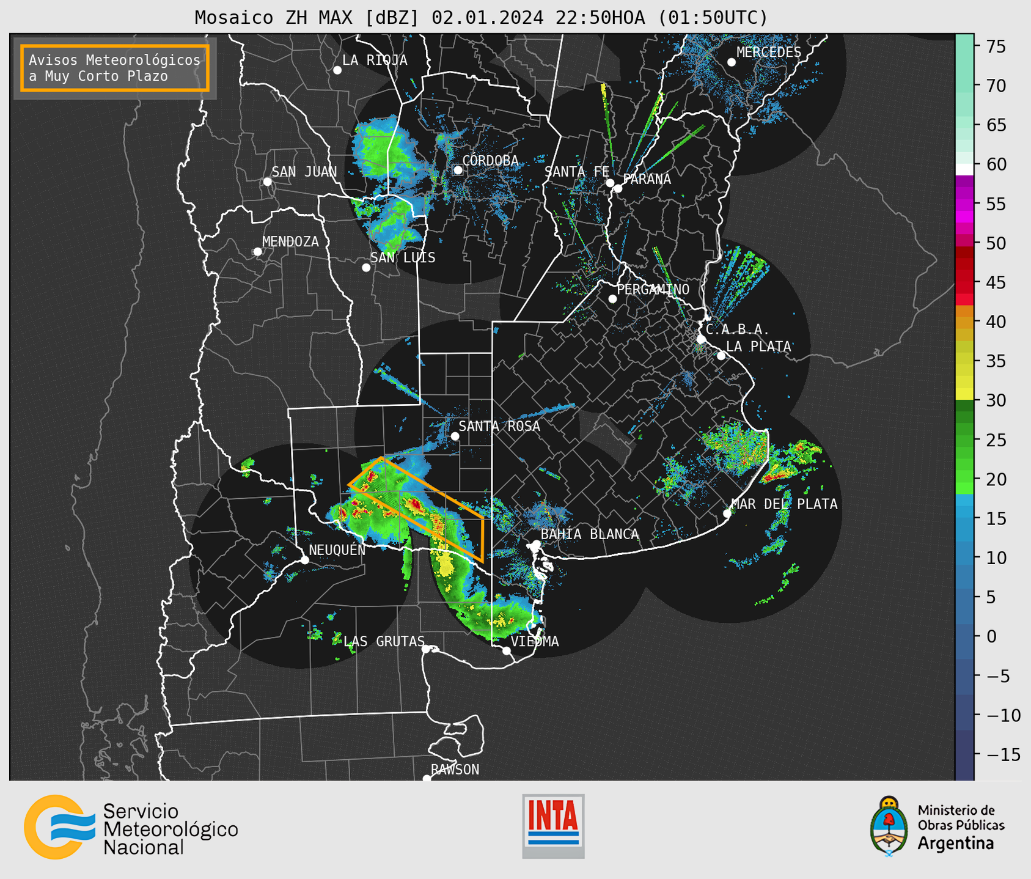This screenshot has height=879, width=1031.
Task: Click the LAS GRUTAS city label
Action: pos(384,641)
